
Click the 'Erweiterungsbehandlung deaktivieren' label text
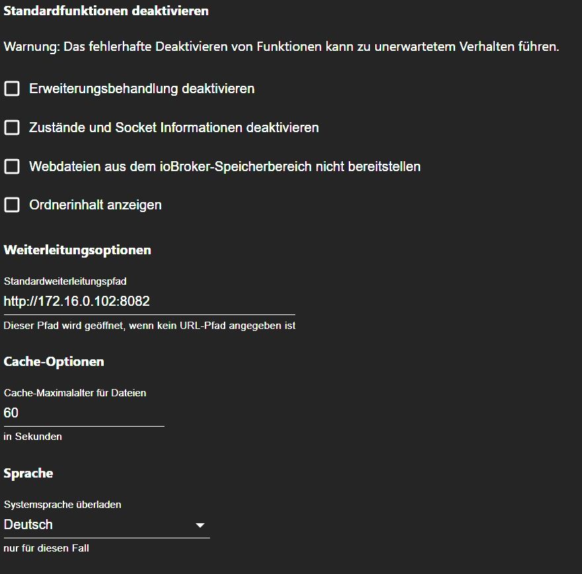(141, 89)
